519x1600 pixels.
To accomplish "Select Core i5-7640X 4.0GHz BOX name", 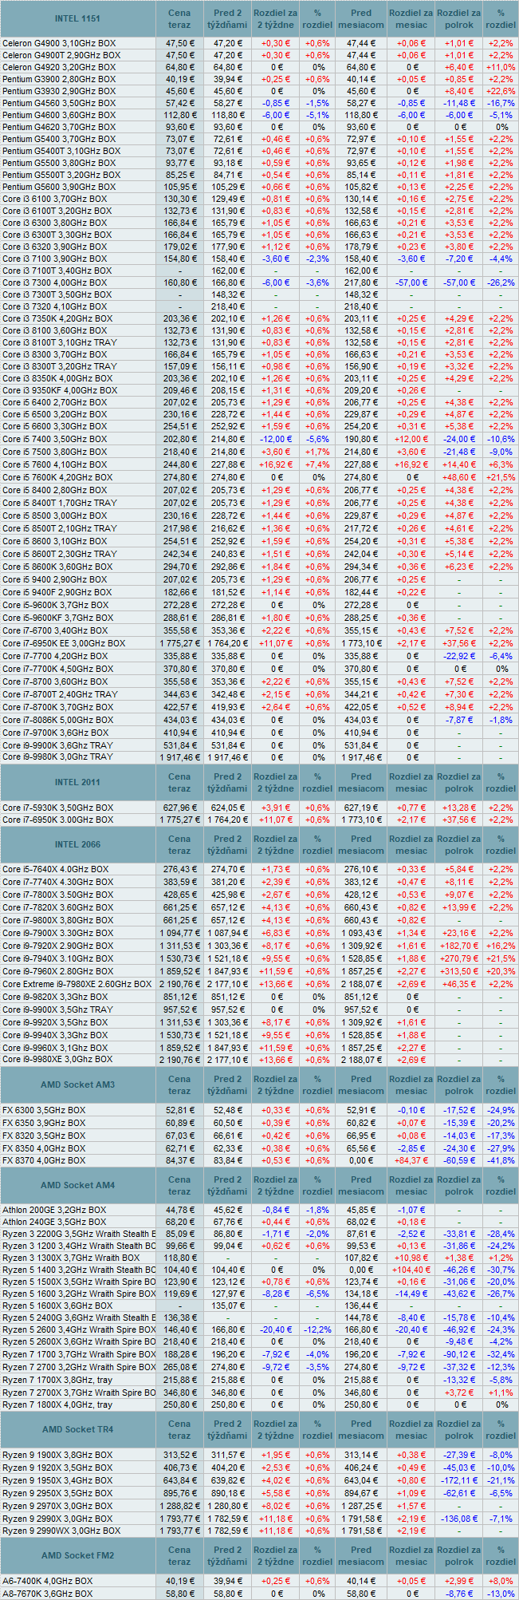I will (x=56, y=869).
